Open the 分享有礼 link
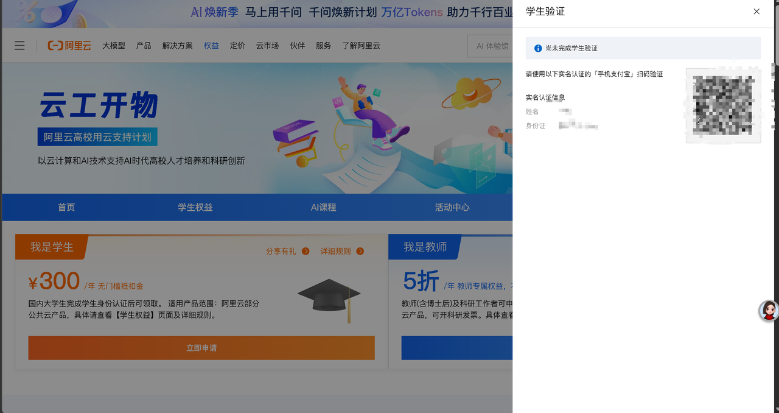Screen dimensions: 779x413 pyautogui.click(x=281, y=251)
